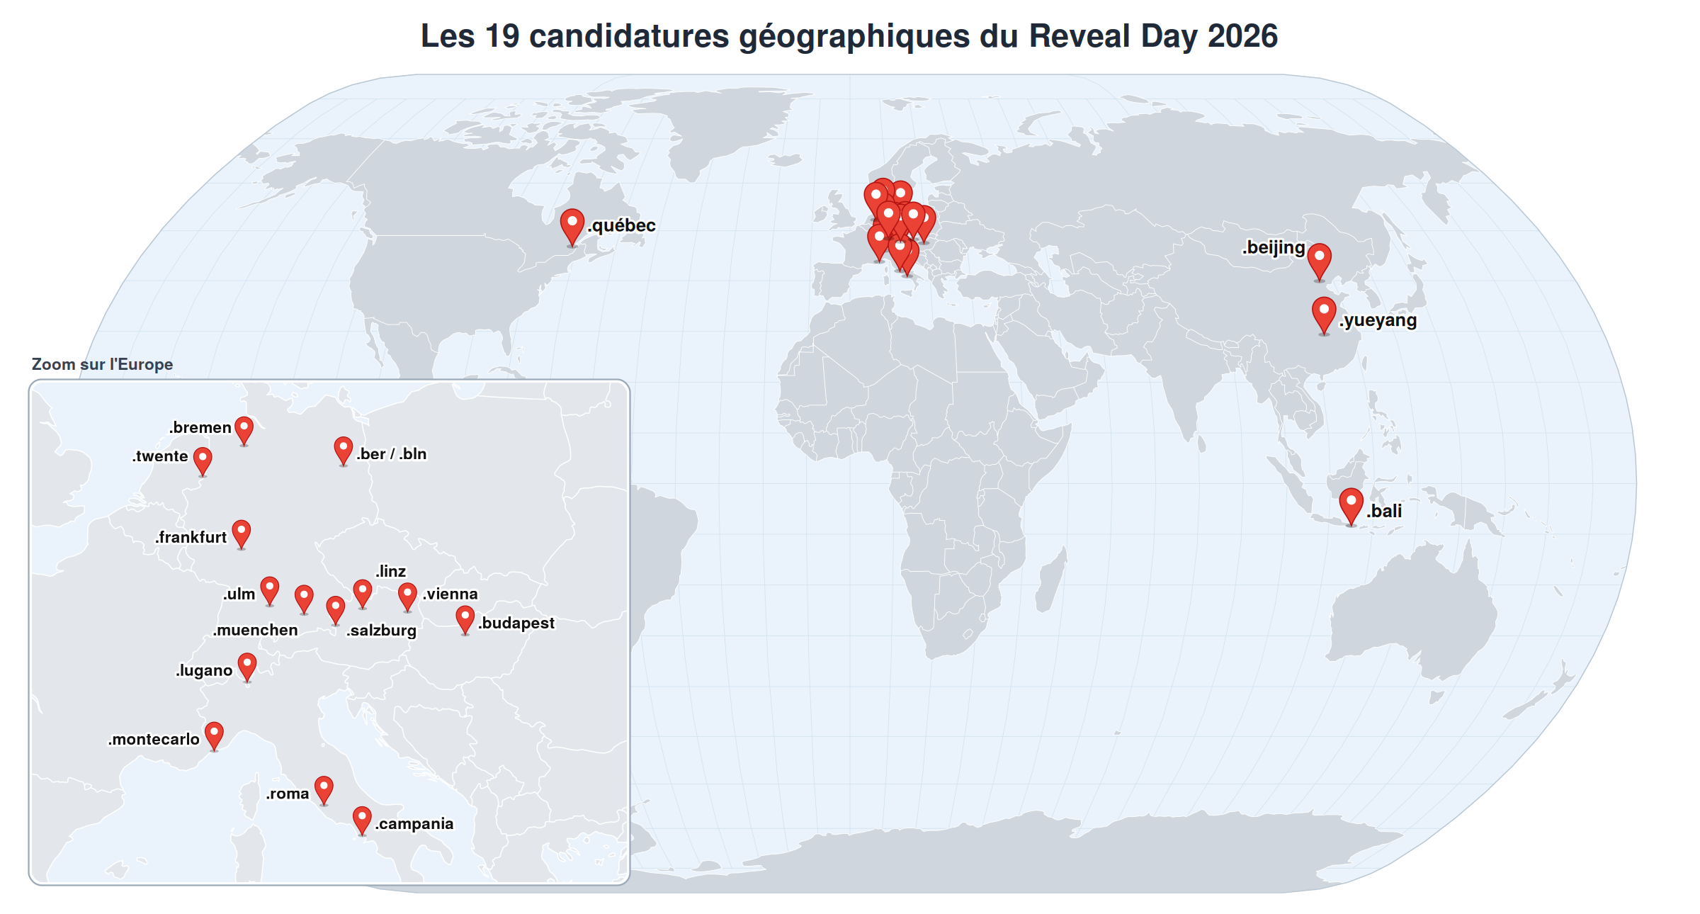The height and width of the screenshot is (914, 1700).
Task: Click the '.linz' label text
Action: 390,571
